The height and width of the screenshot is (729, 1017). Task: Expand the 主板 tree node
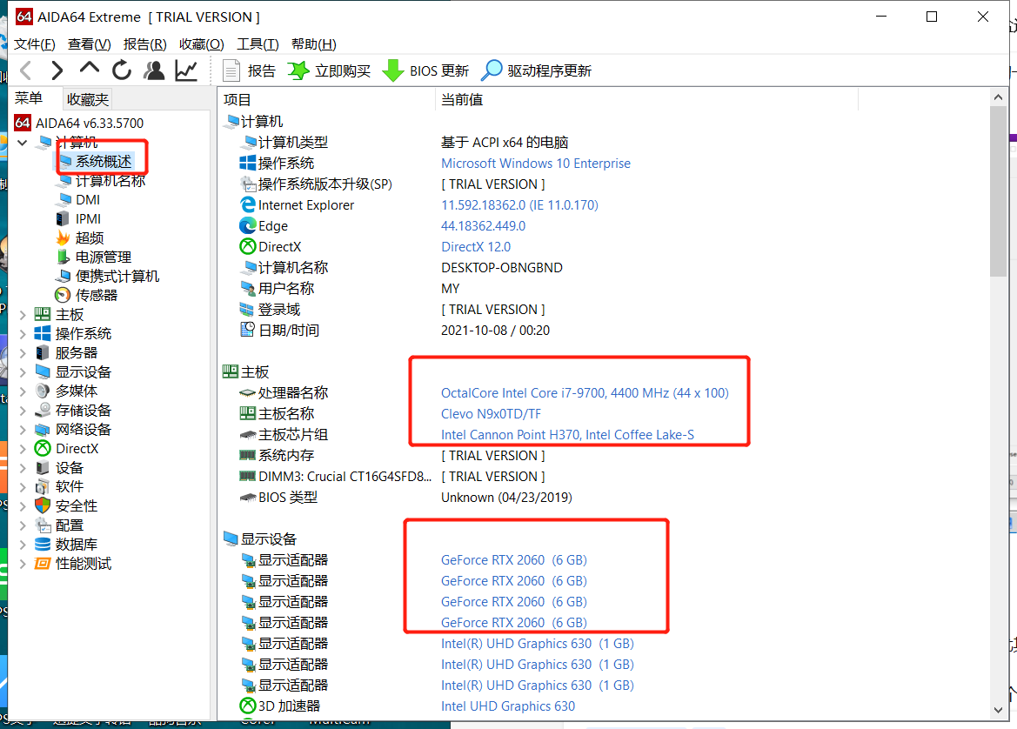(23, 315)
